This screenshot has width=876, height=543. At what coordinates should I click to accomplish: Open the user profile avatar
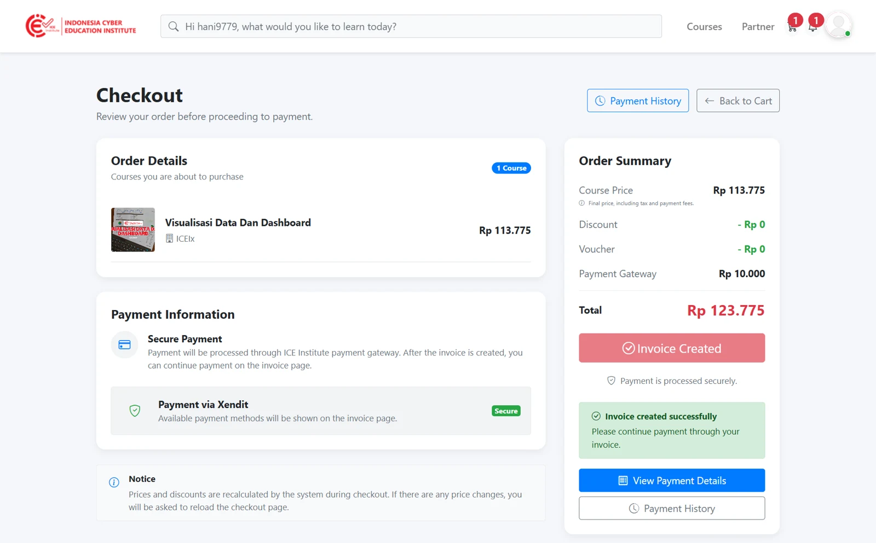pos(838,25)
